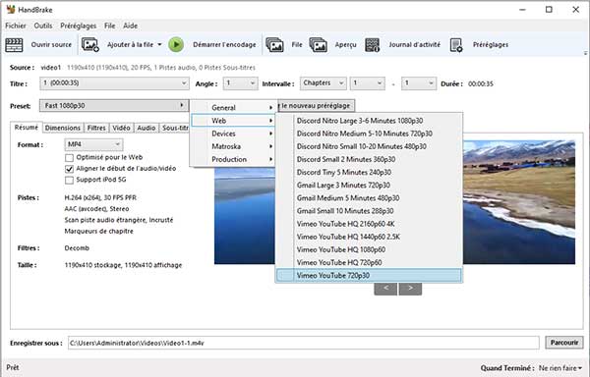Open the Chapters interval dropdown
Image resolution: width=590 pixels, height=377 pixels.
[x=324, y=83]
